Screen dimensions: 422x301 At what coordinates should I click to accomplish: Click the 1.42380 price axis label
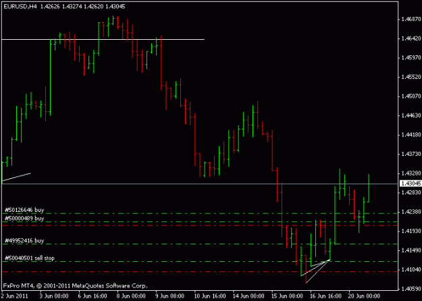click(x=411, y=212)
